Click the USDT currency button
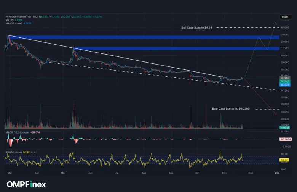 pyautogui.click(x=284, y=17)
